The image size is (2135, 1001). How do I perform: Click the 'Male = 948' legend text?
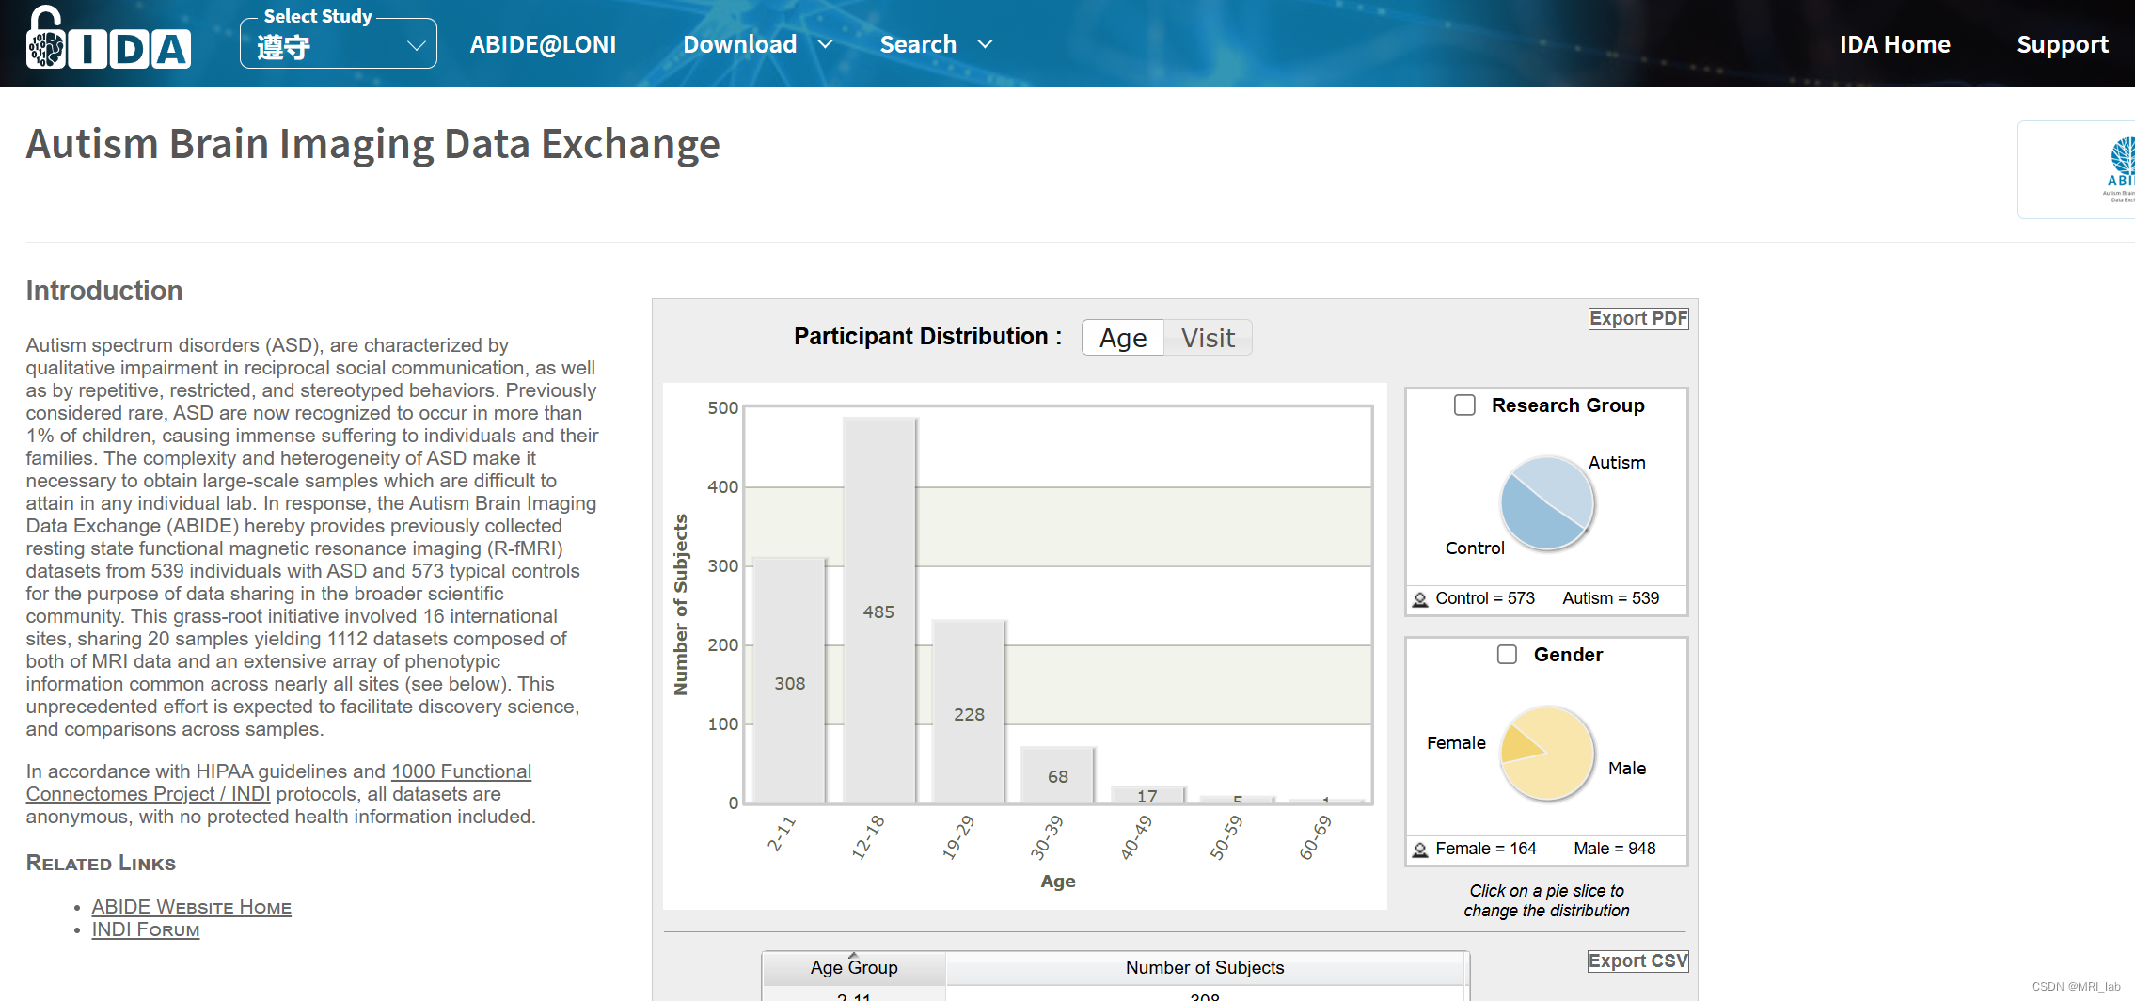[1615, 849]
